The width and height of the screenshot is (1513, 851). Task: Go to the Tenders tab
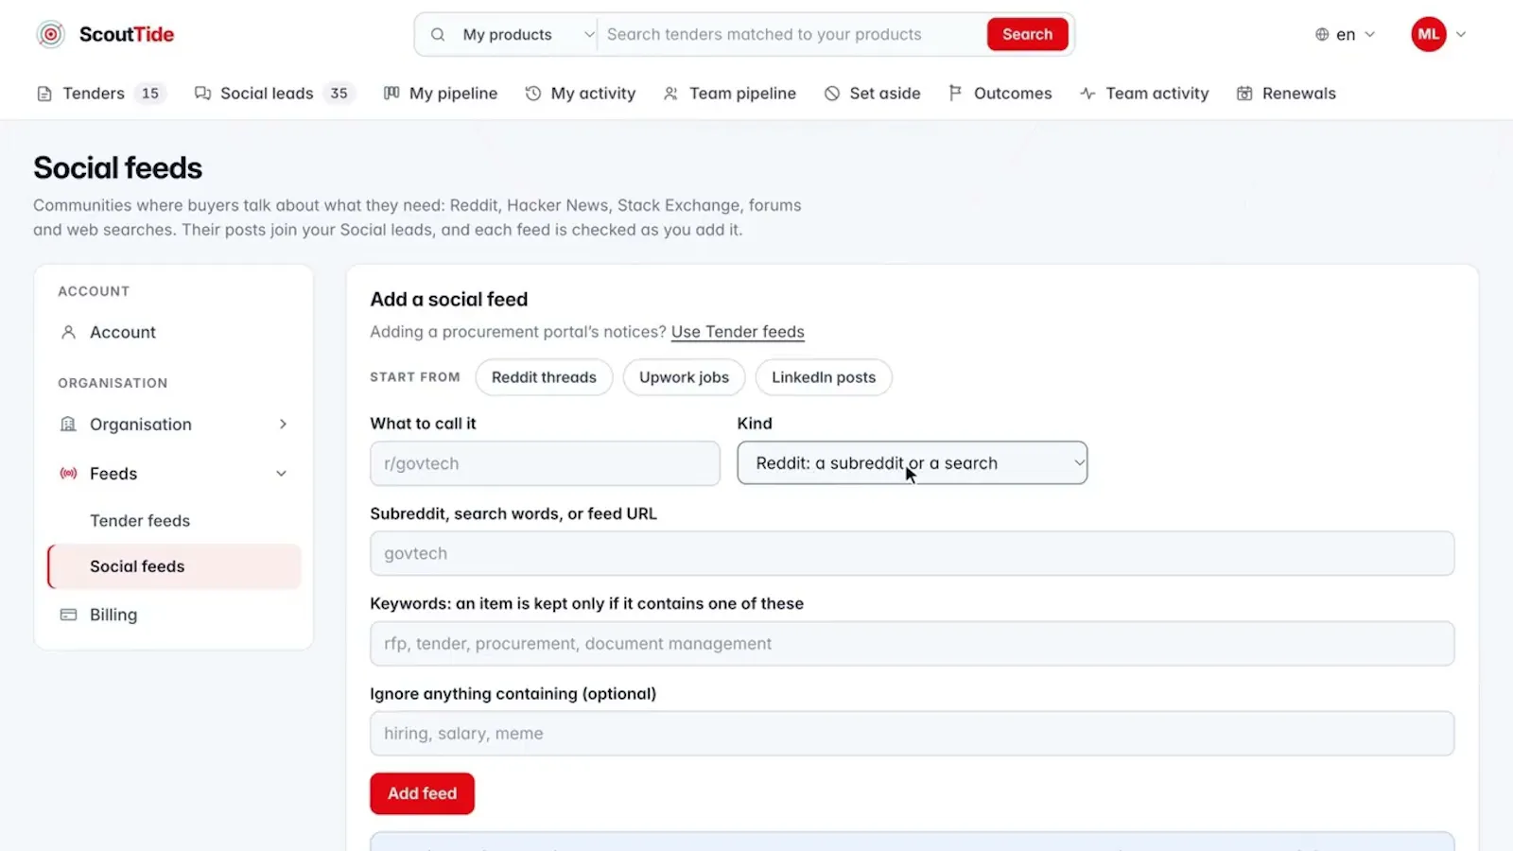click(x=101, y=94)
